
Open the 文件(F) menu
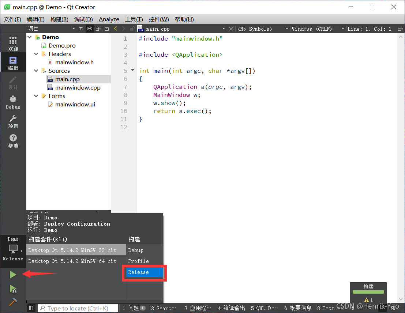[12, 19]
